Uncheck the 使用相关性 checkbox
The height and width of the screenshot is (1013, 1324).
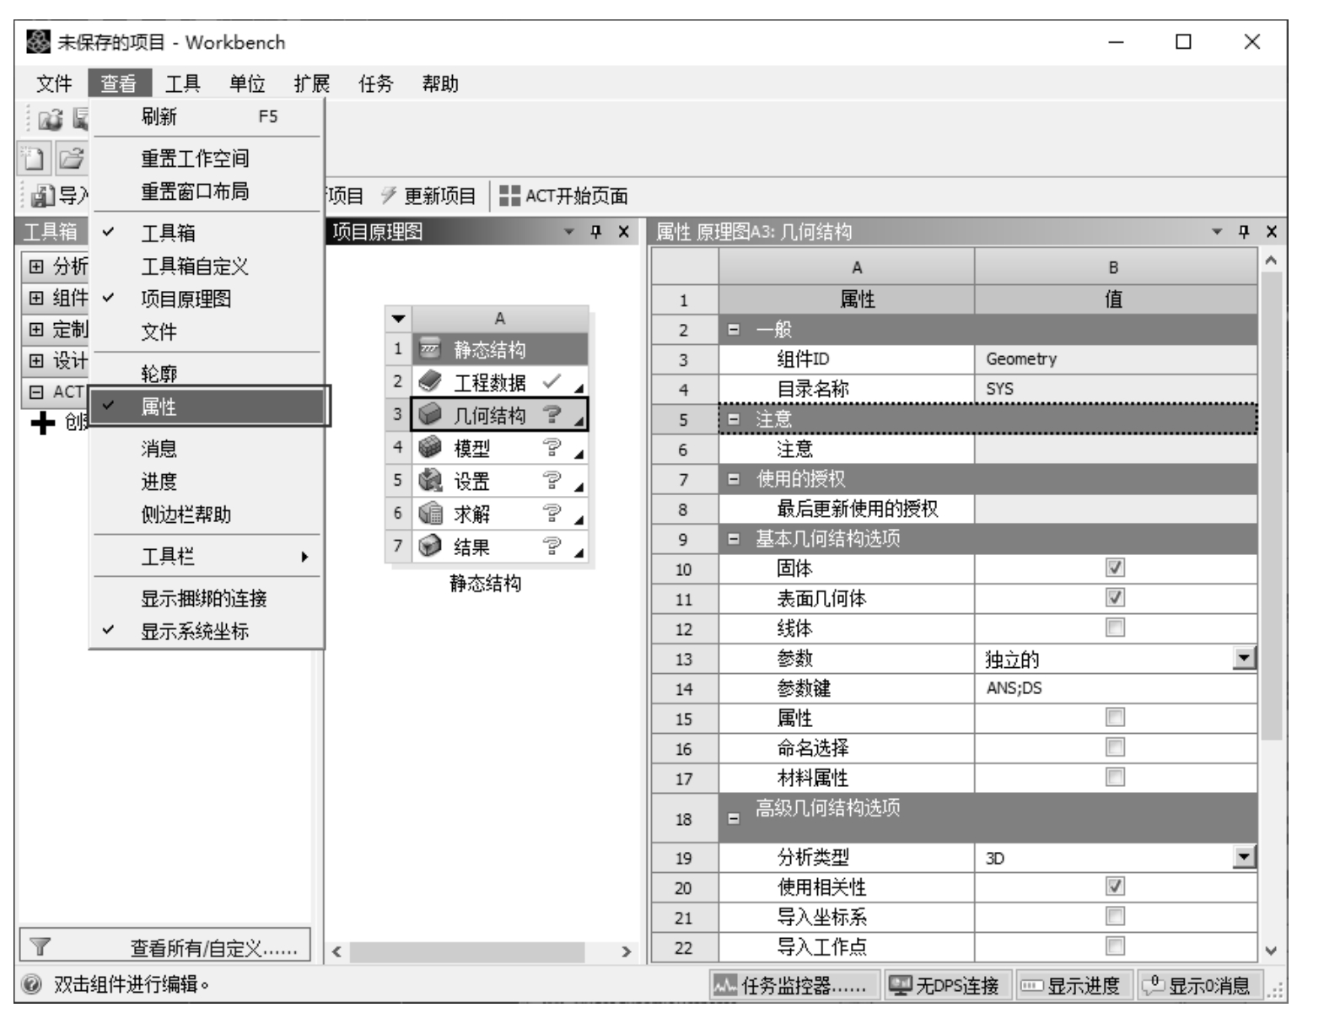1115,886
